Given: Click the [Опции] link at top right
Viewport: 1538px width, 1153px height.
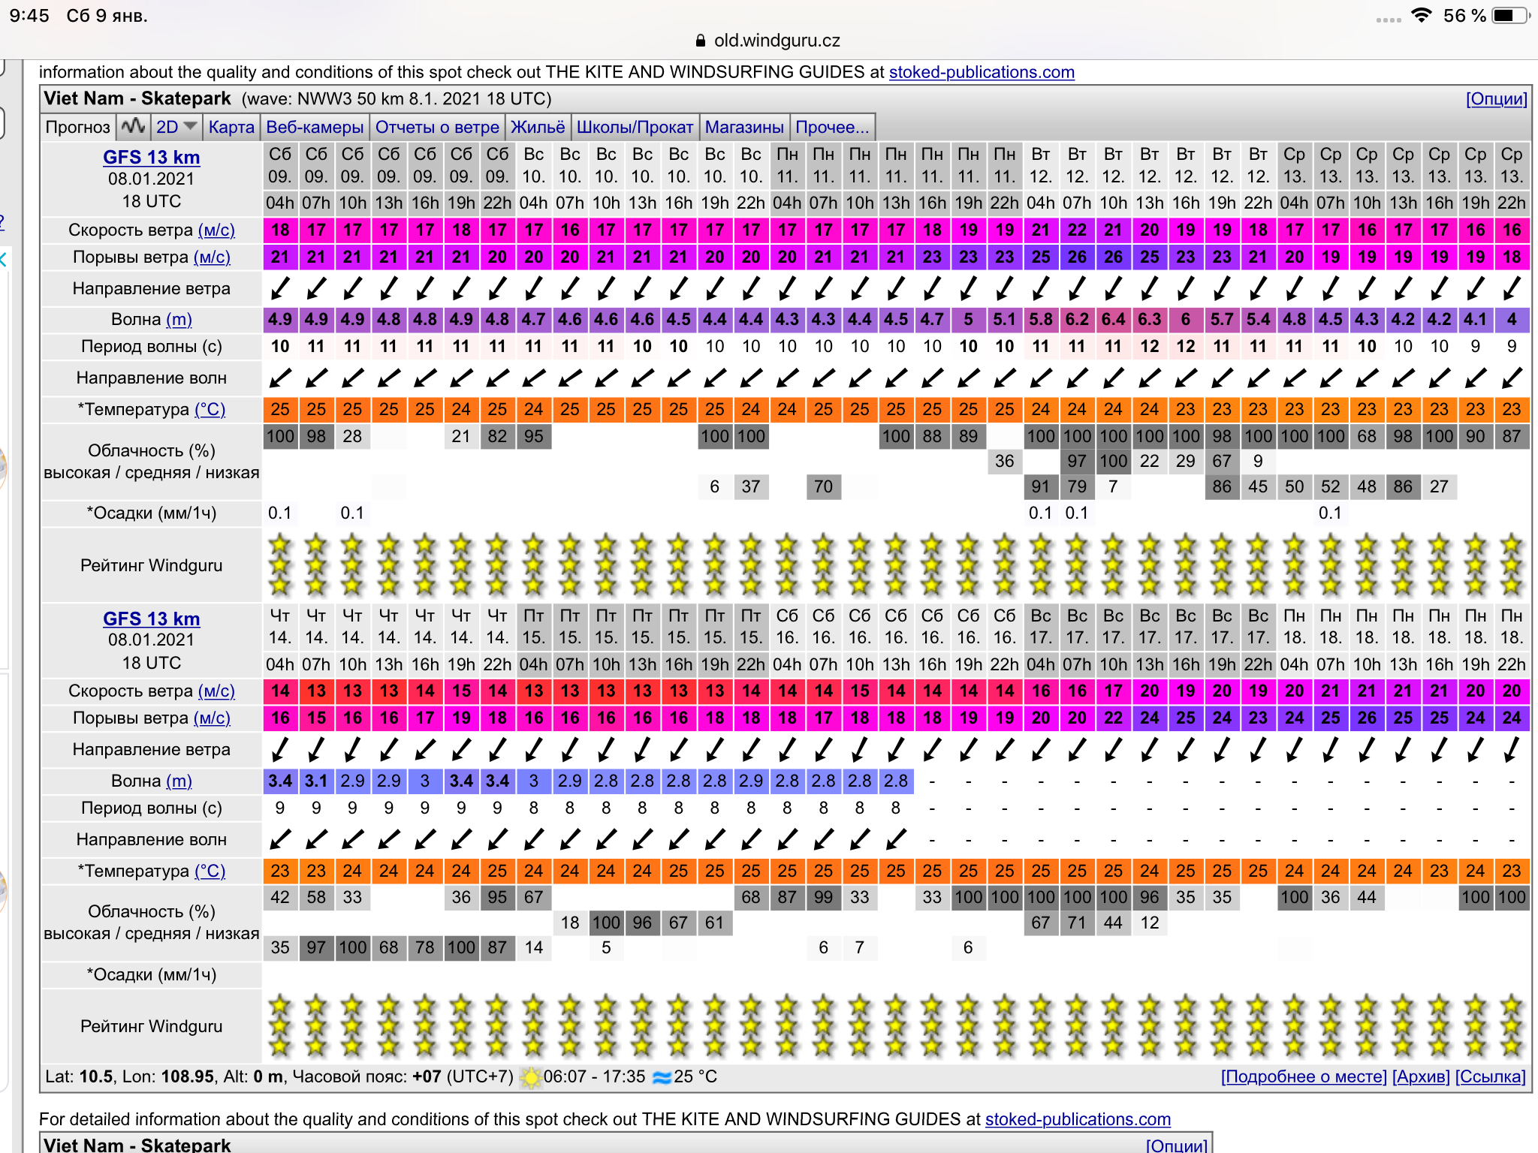Looking at the screenshot, I should pos(1496,98).
